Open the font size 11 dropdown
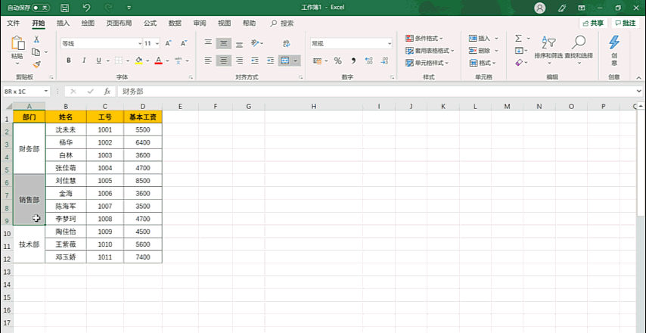This screenshot has width=646, height=333. click(x=157, y=43)
